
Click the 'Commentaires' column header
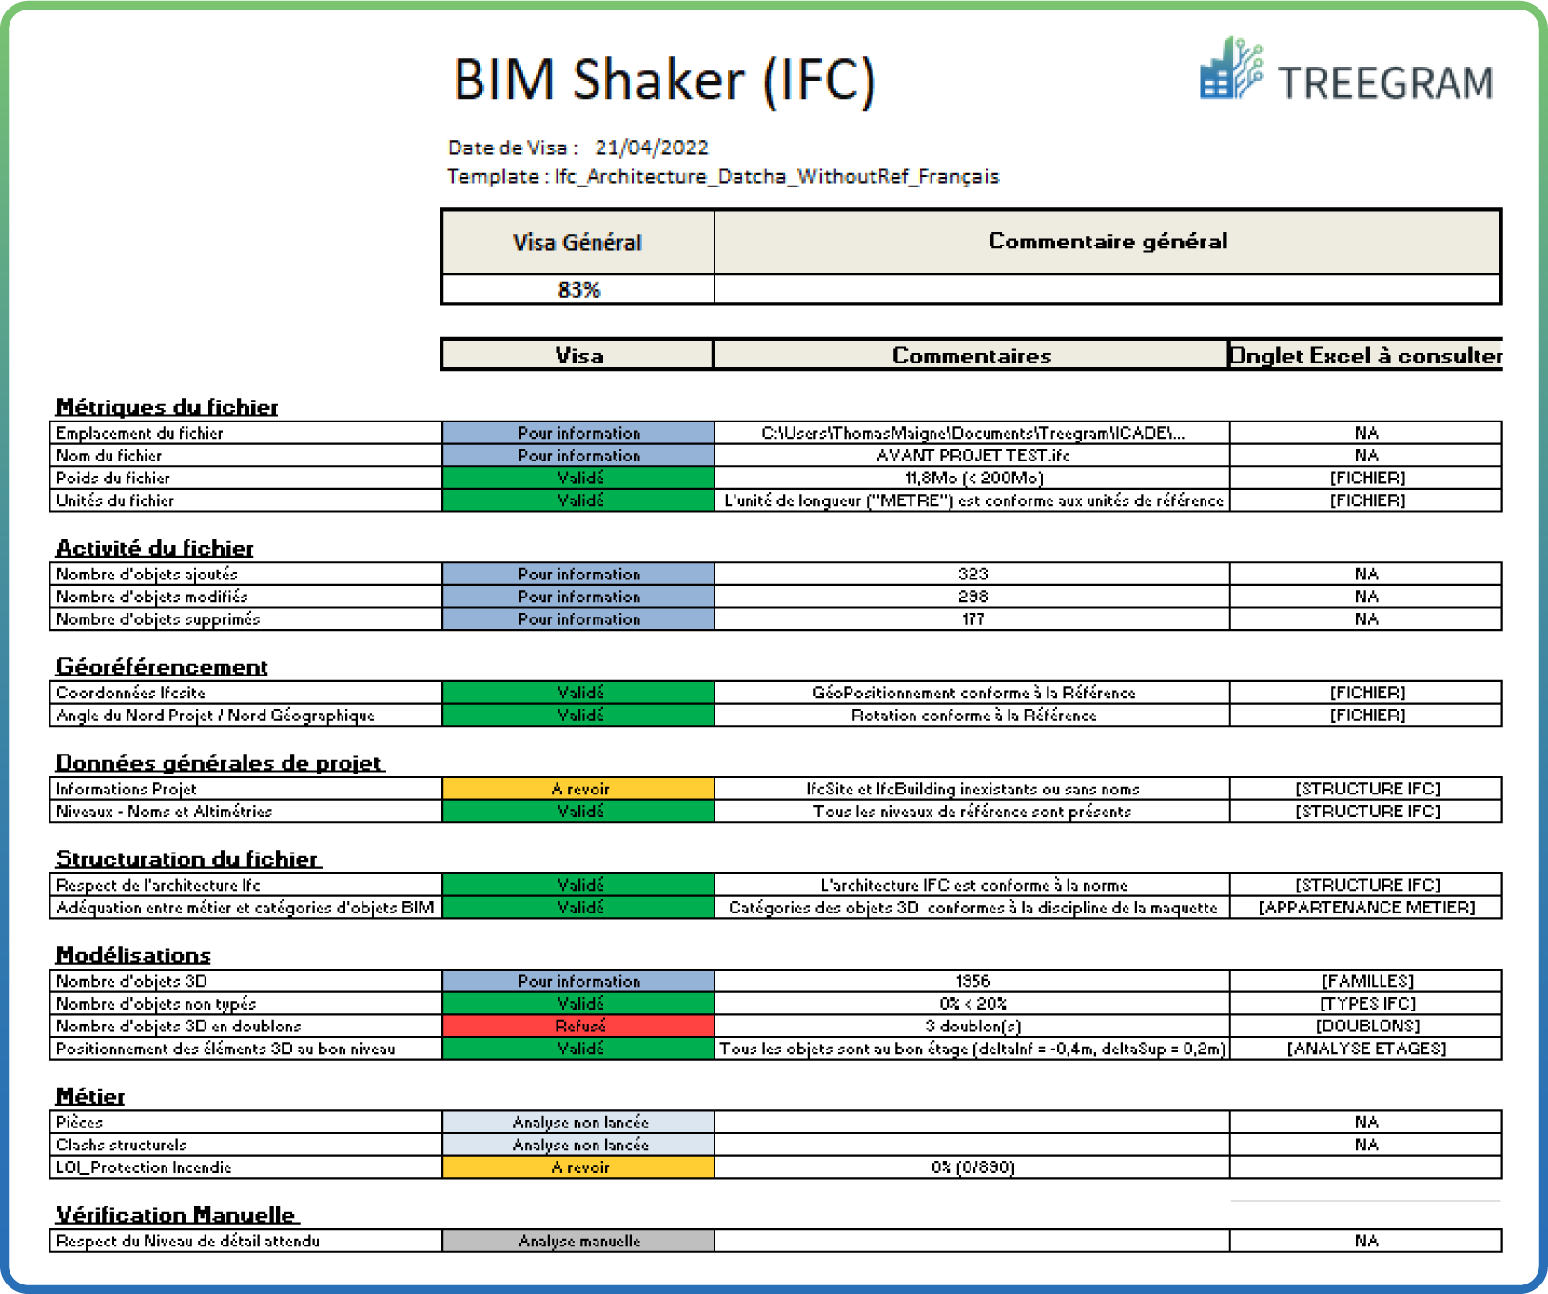click(x=971, y=356)
